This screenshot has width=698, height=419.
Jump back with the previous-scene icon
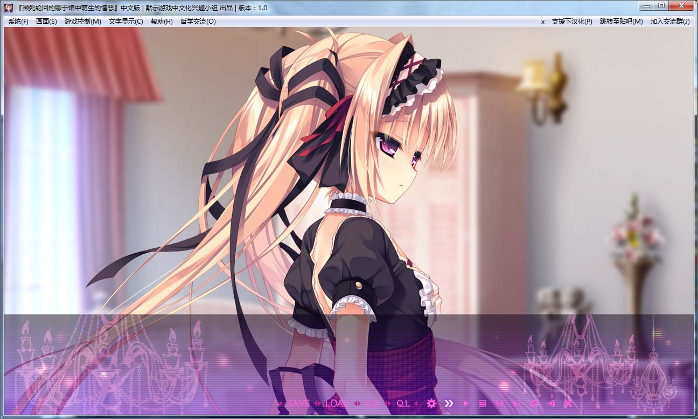[x=500, y=403]
